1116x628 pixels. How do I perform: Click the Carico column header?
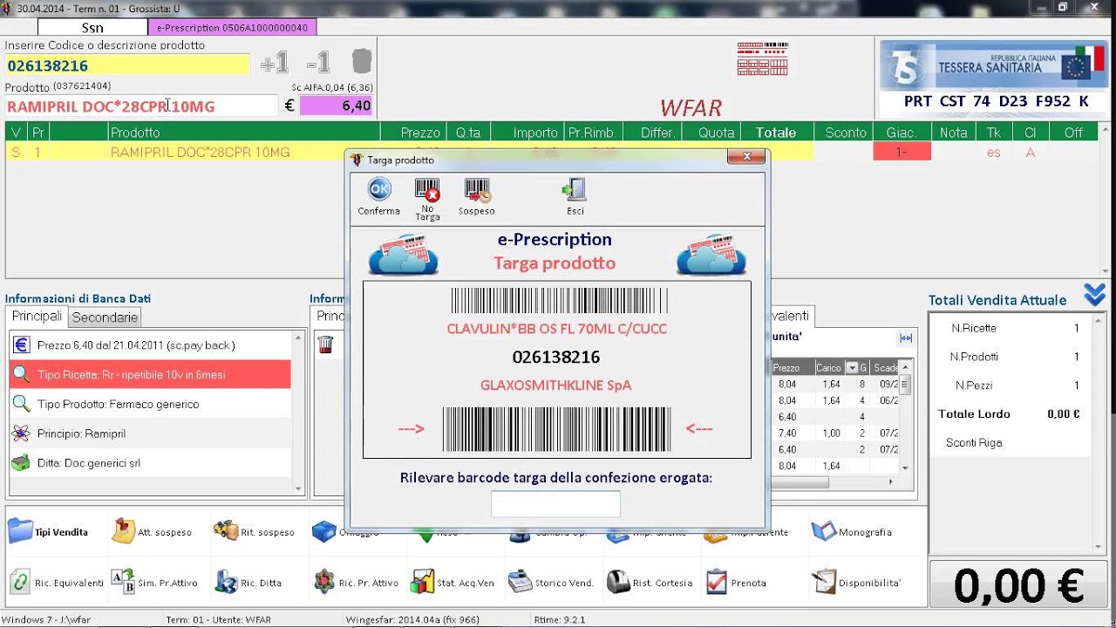829,368
